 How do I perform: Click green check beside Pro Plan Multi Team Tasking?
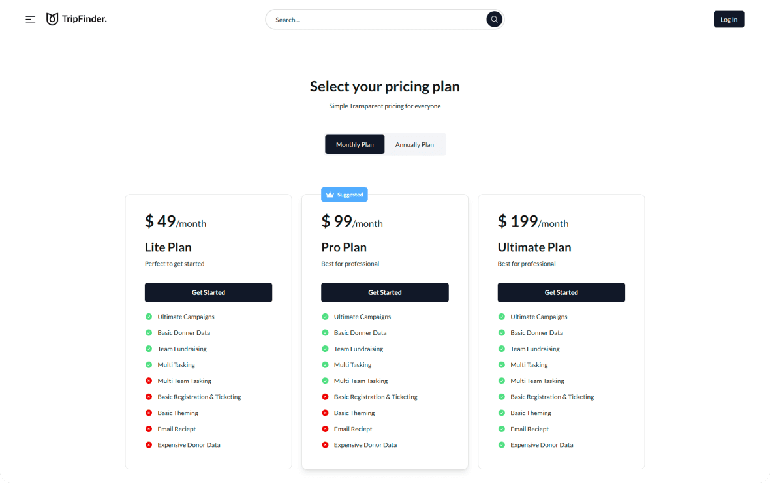(325, 381)
